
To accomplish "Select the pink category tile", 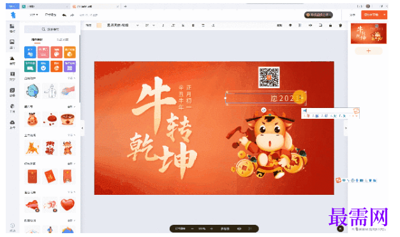I will (x=43, y=52).
